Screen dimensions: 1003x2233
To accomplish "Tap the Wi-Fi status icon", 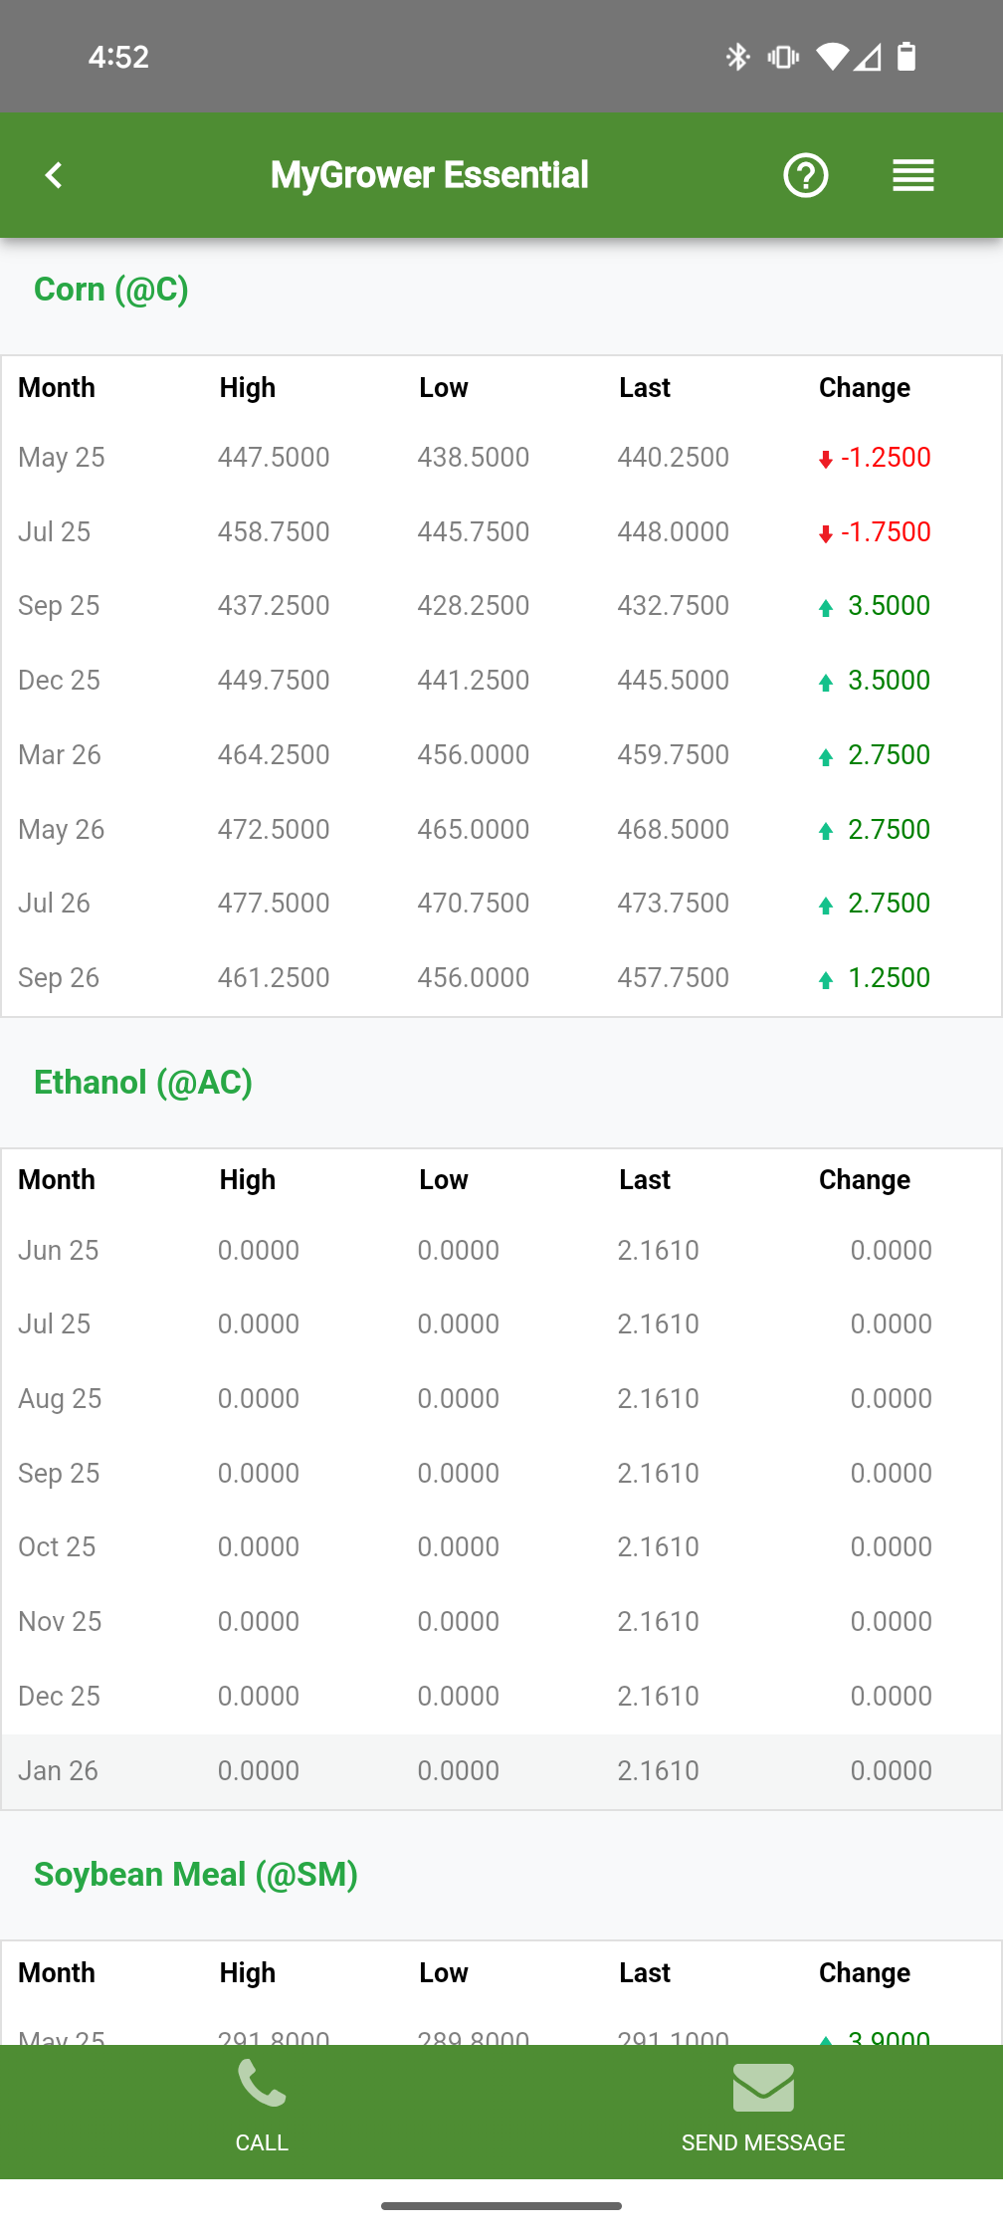I will point(833,57).
